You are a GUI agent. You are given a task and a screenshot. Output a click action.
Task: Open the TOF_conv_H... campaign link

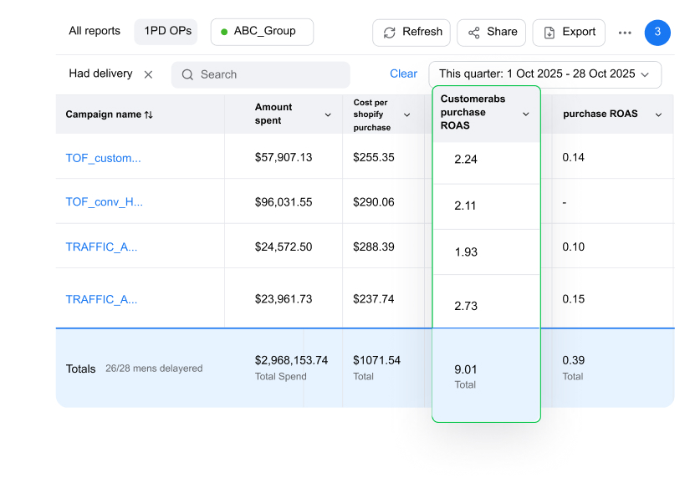coord(104,202)
